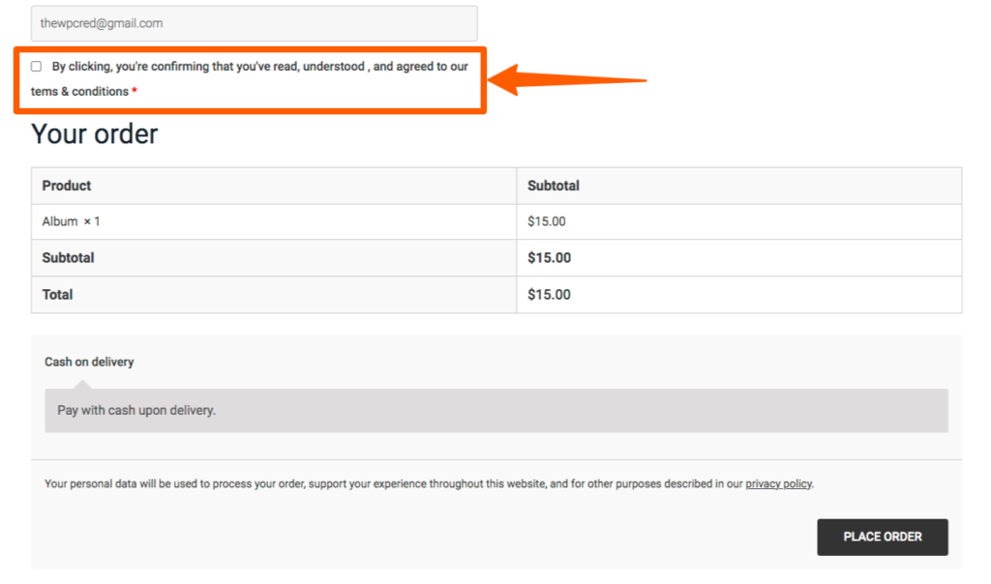The image size is (991, 584).
Task: Click the Album item price $15.00
Action: coord(547,221)
